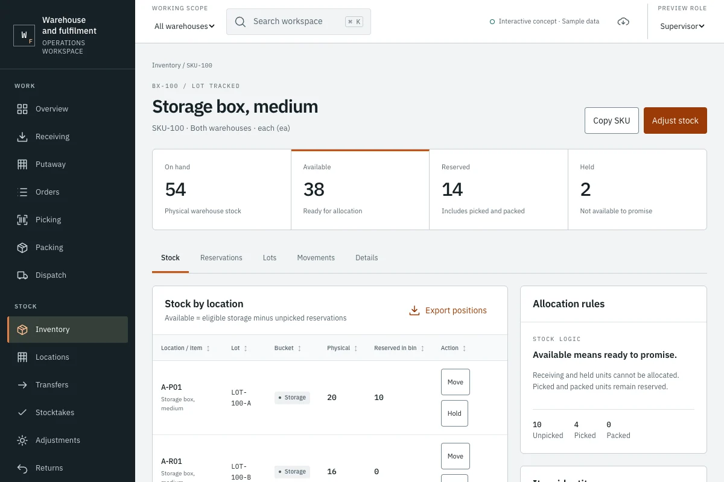The image size is (724, 482).
Task: Sort the Physical column
Action: pyautogui.click(x=343, y=348)
